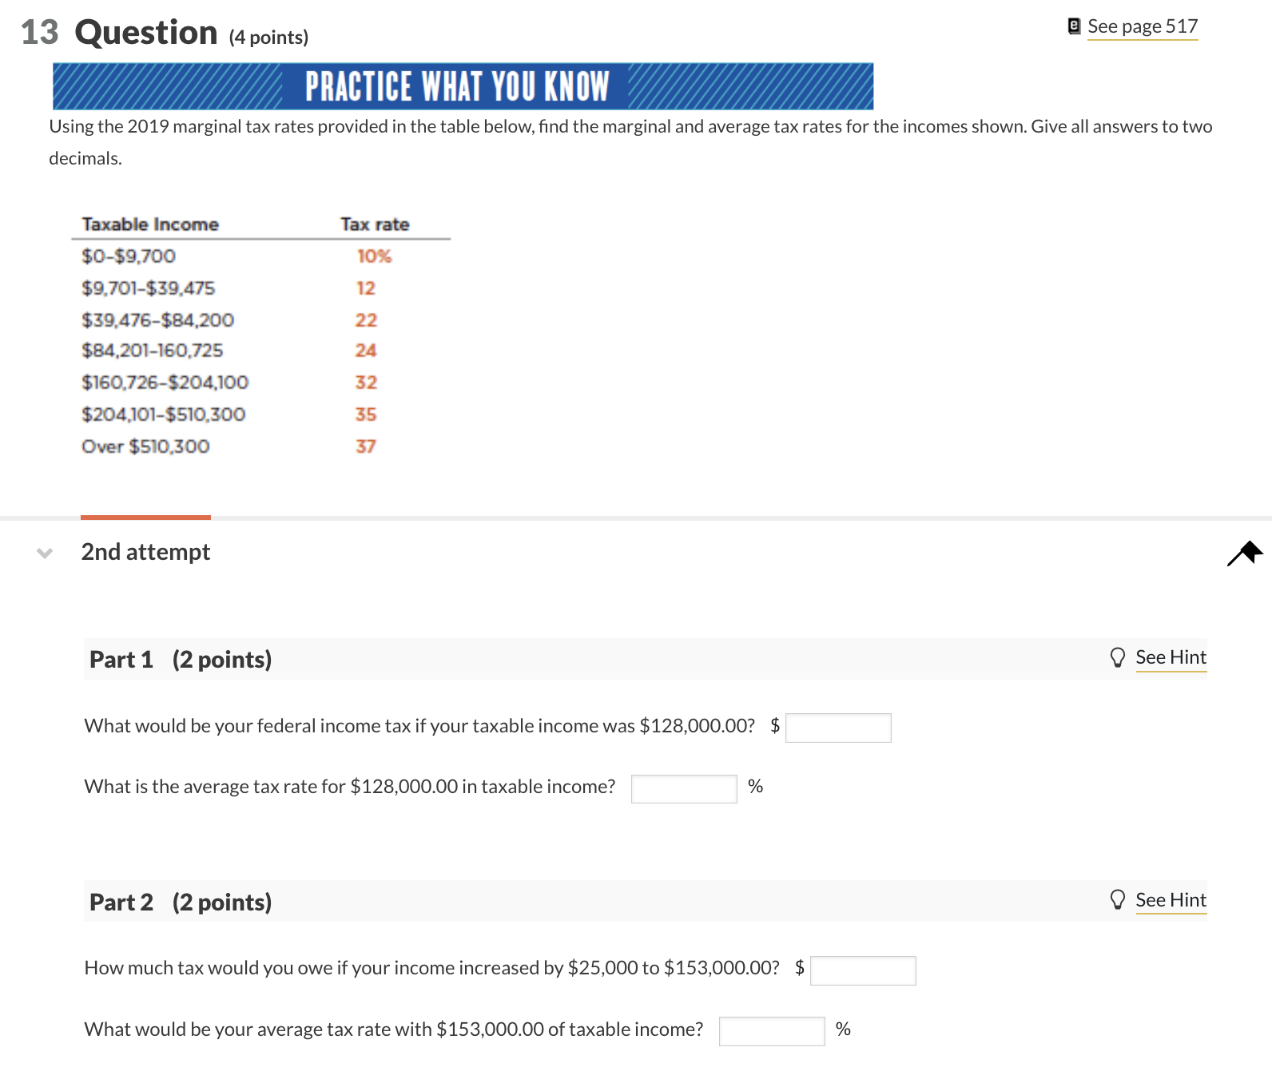This screenshot has width=1272, height=1083.
Task: Click the e-book icon beside See page 517
Action: click(1072, 25)
